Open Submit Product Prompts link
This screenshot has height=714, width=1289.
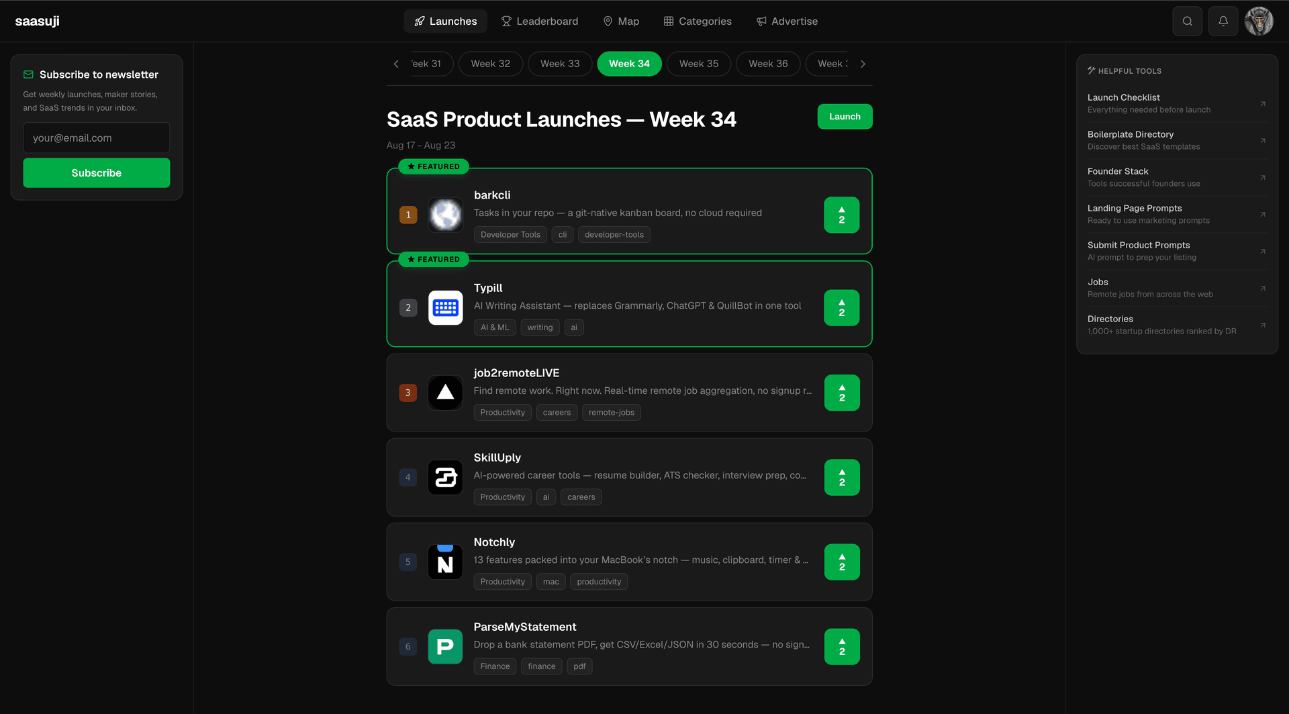click(1177, 251)
